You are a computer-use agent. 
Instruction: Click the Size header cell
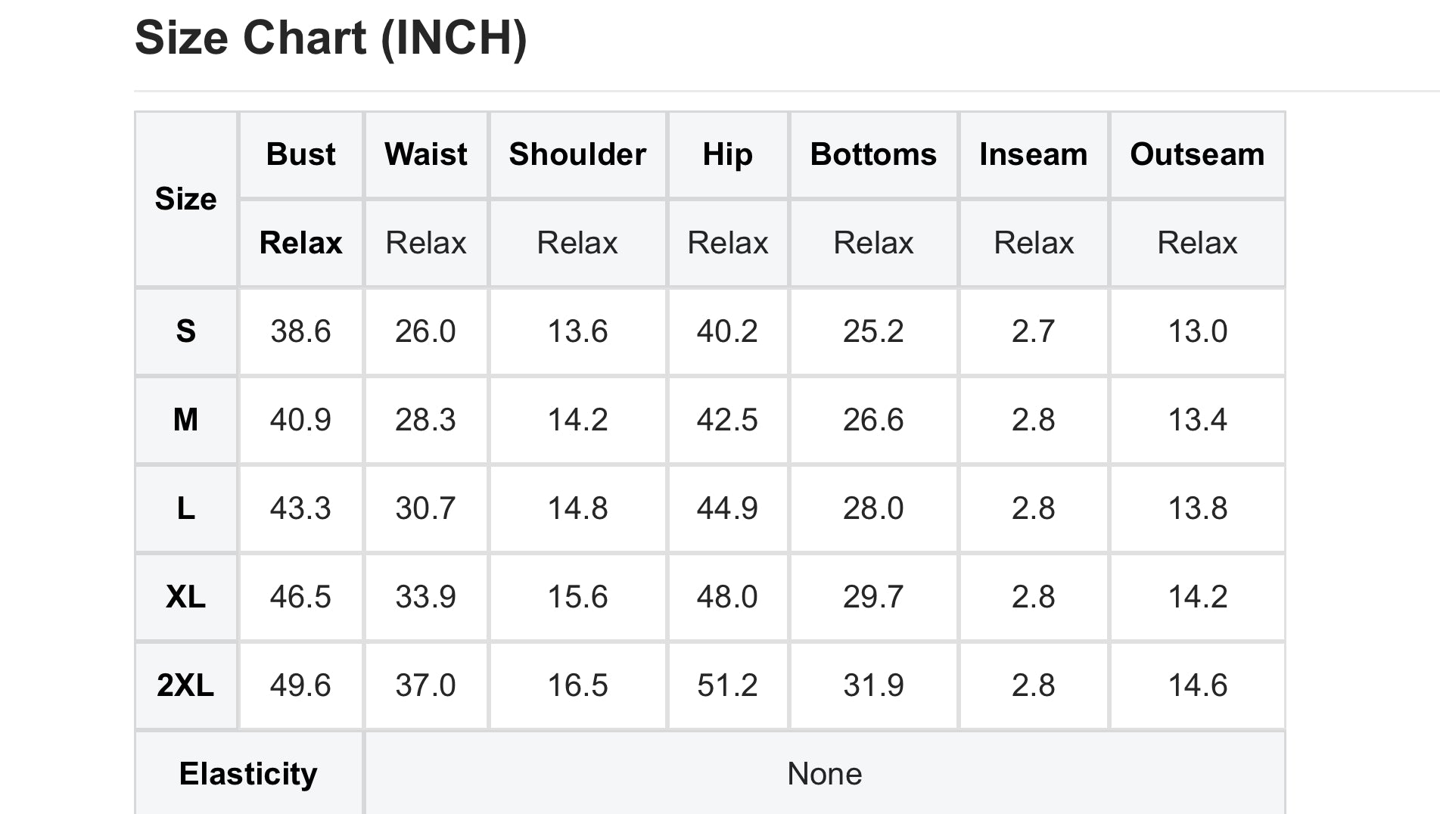(x=185, y=199)
